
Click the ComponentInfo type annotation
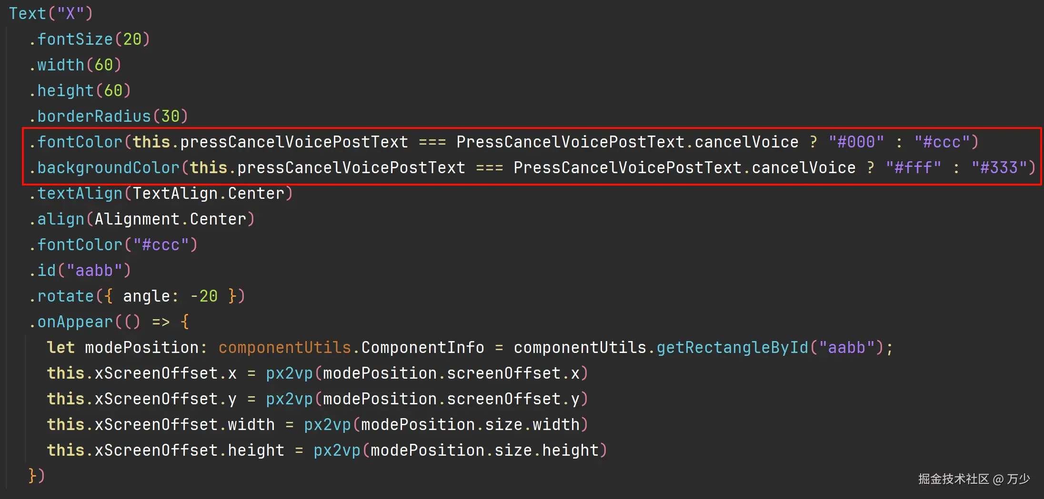point(422,347)
